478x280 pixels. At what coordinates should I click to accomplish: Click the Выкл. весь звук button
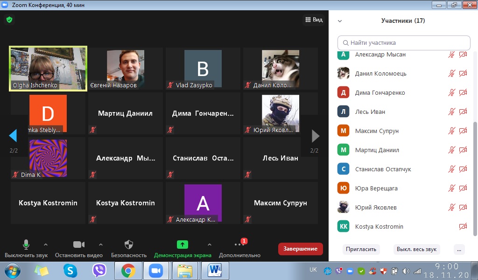[x=416, y=249]
